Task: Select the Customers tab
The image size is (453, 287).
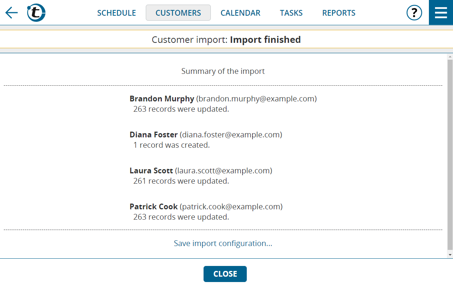Action: (x=178, y=13)
